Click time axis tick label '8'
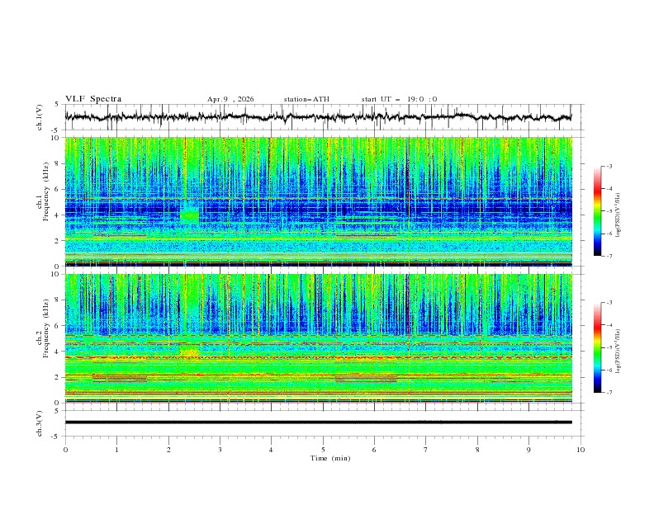The height and width of the screenshot is (505, 654). [x=477, y=450]
